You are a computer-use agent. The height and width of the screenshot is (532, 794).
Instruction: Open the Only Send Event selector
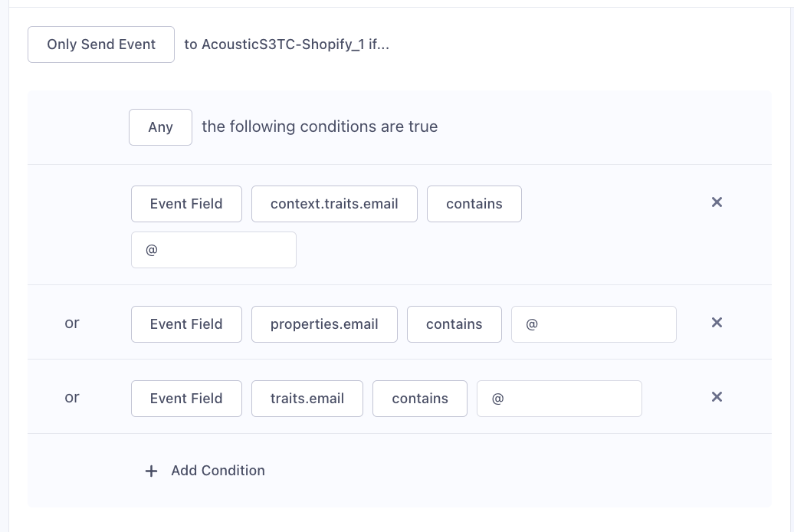pyautogui.click(x=100, y=44)
